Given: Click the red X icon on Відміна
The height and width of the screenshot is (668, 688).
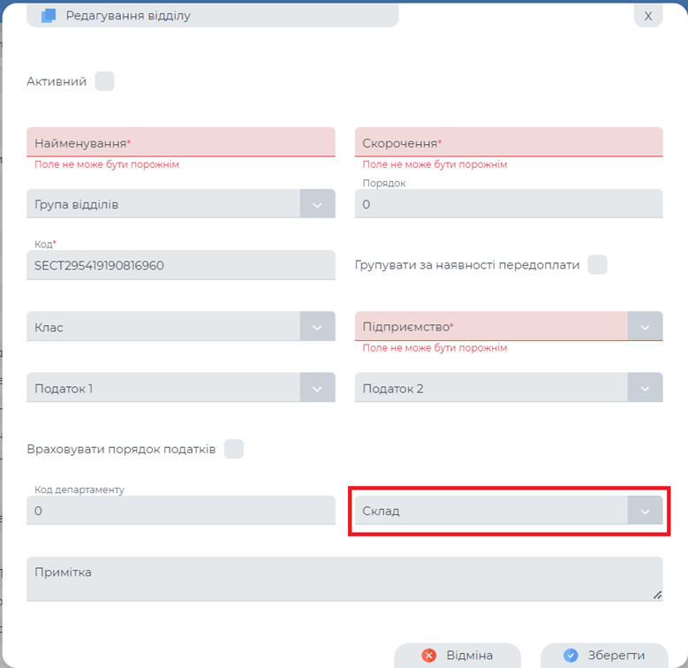Looking at the screenshot, I should click(429, 655).
